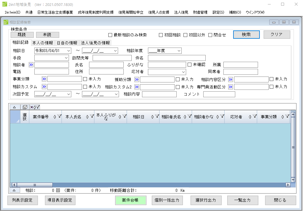Click the 検索 button
303x211 pixels.
[246, 35]
